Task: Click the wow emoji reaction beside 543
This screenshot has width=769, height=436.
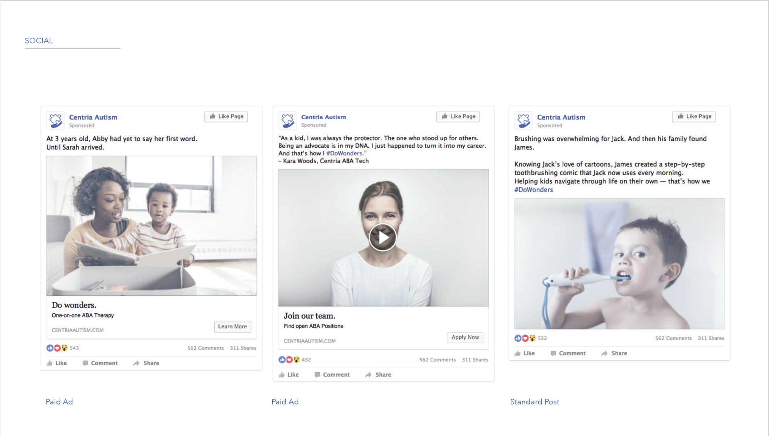Action: (x=64, y=348)
